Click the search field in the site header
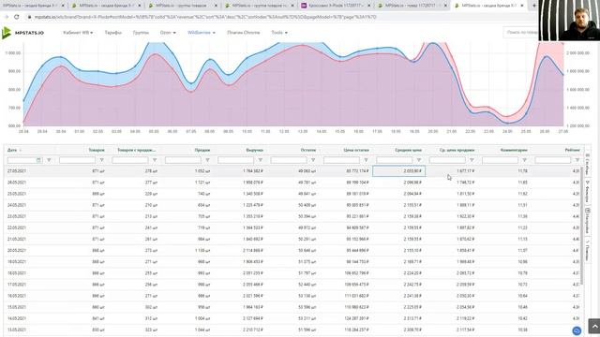The height and width of the screenshot is (337, 600). click(x=521, y=33)
